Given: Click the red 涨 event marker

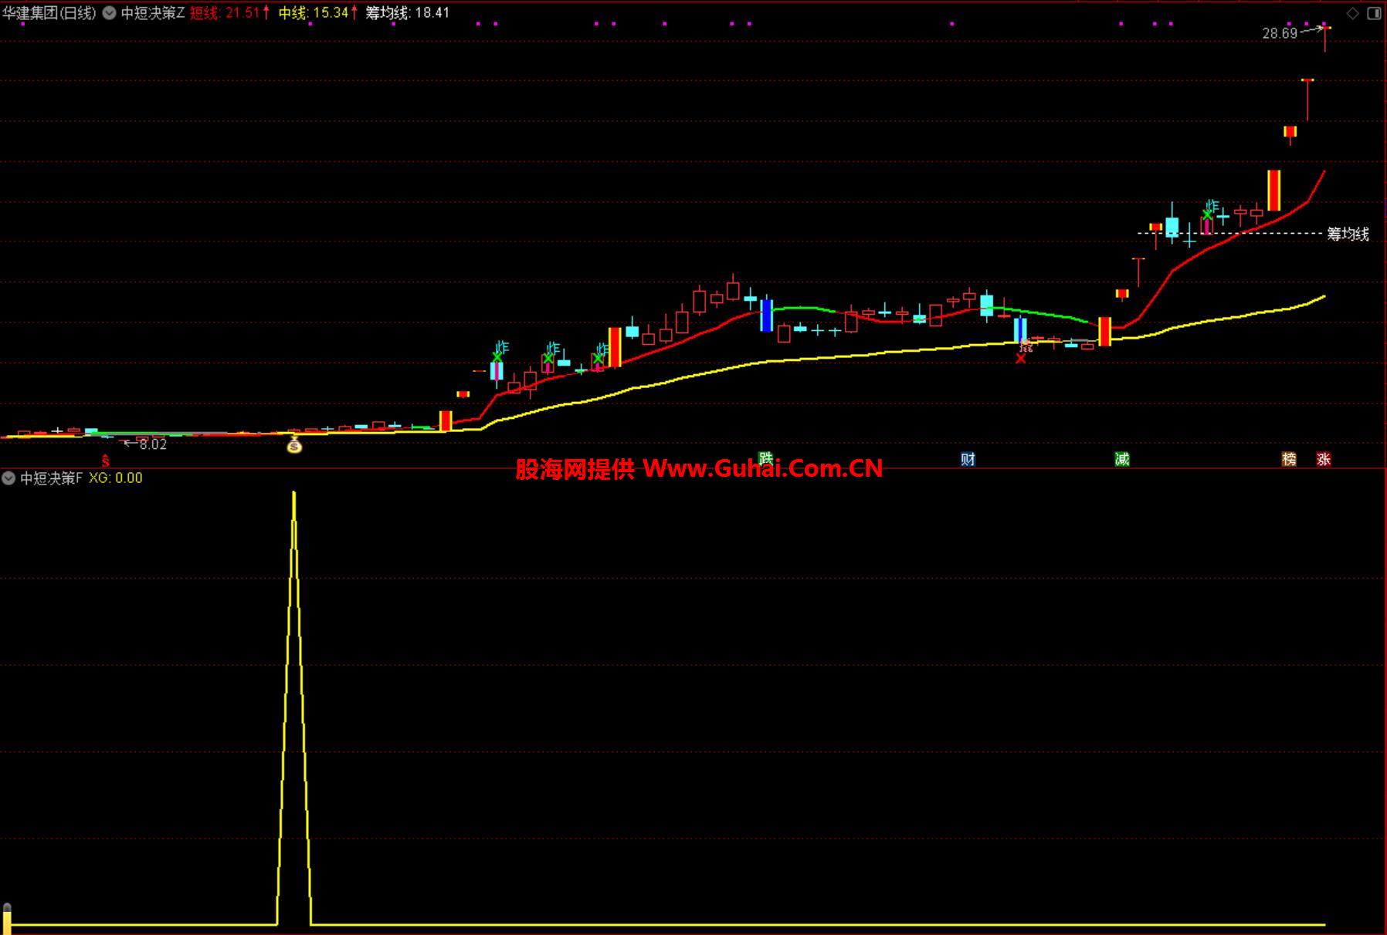Looking at the screenshot, I should pos(1324,459).
